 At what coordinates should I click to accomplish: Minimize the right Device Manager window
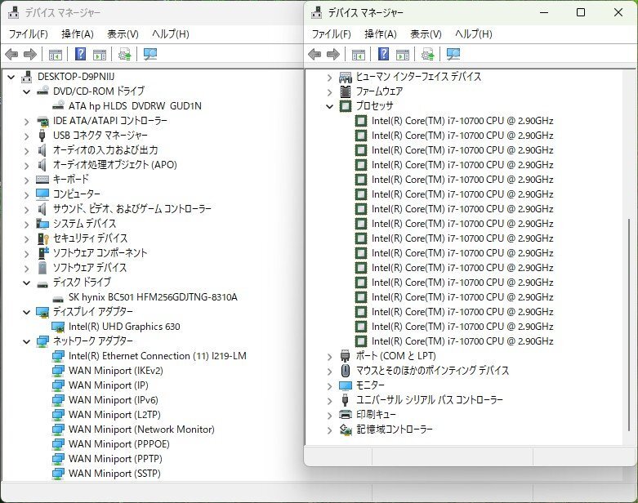tap(544, 12)
